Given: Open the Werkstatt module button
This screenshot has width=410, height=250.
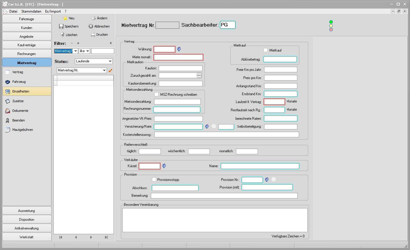Looking at the screenshot, I should pyautogui.click(x=27, y=237).
